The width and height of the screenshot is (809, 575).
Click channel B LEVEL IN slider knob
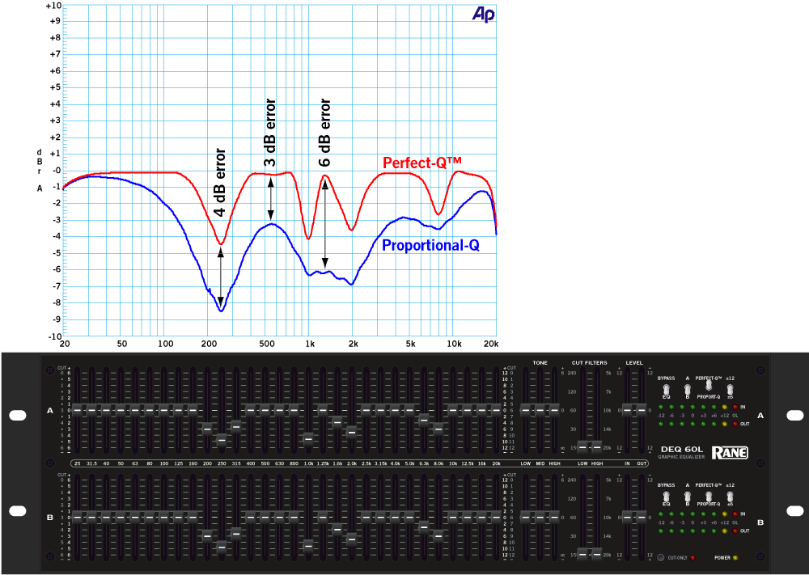pos(627,518)
